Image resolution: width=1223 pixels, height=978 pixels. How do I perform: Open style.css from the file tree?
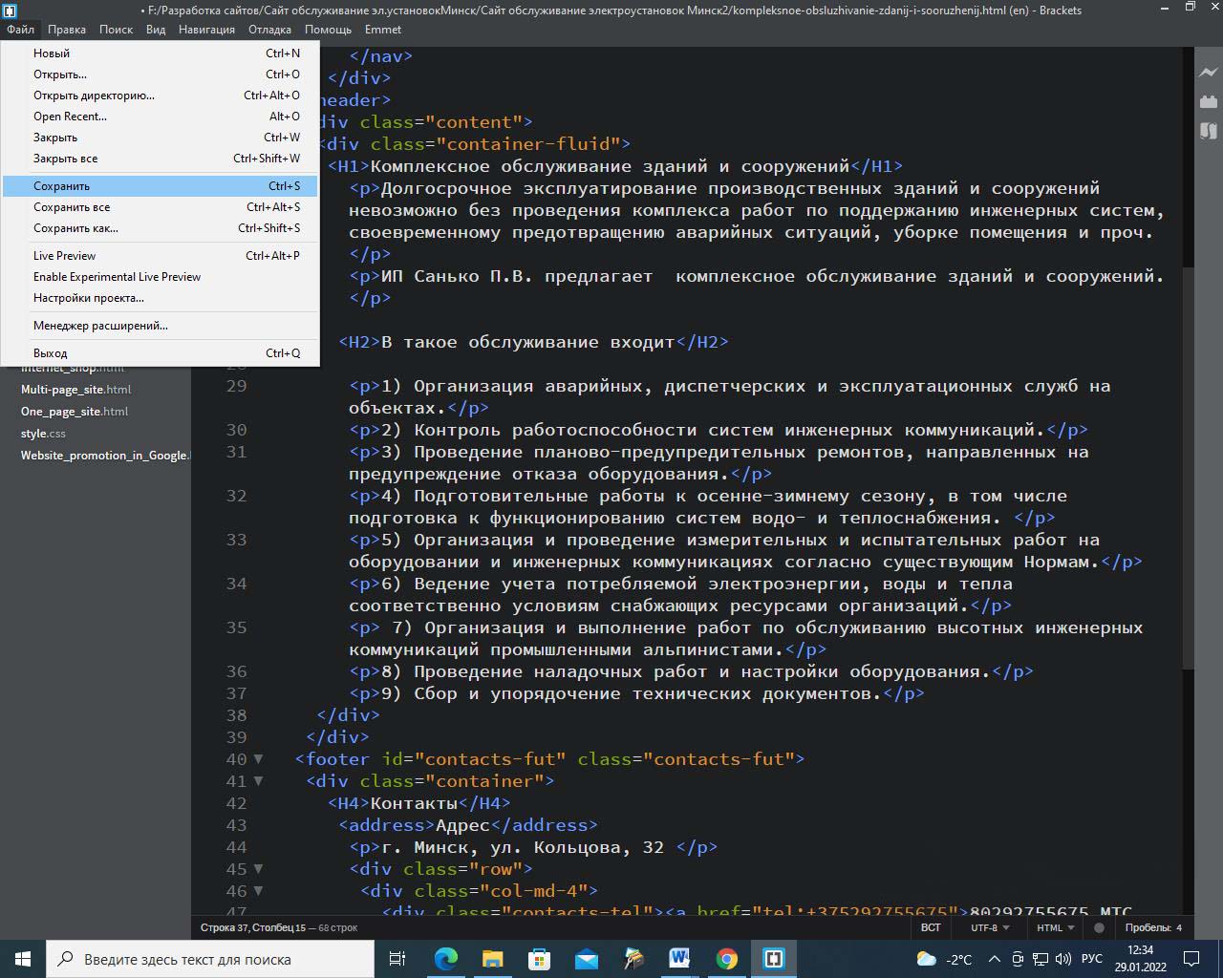[44, 434]
